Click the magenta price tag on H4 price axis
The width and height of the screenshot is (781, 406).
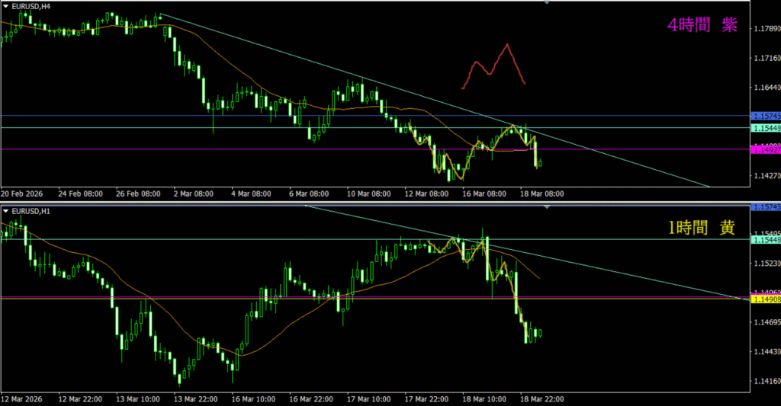(x=765, y=150)
